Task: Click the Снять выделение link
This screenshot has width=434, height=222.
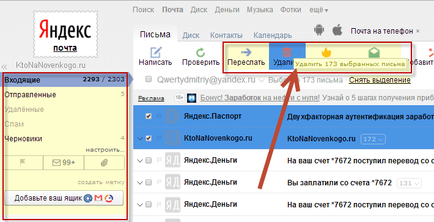Action: point(380,80)
